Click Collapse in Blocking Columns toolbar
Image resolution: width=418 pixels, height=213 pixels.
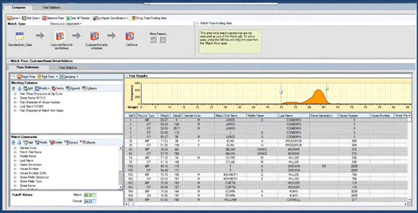coord(89,88)
